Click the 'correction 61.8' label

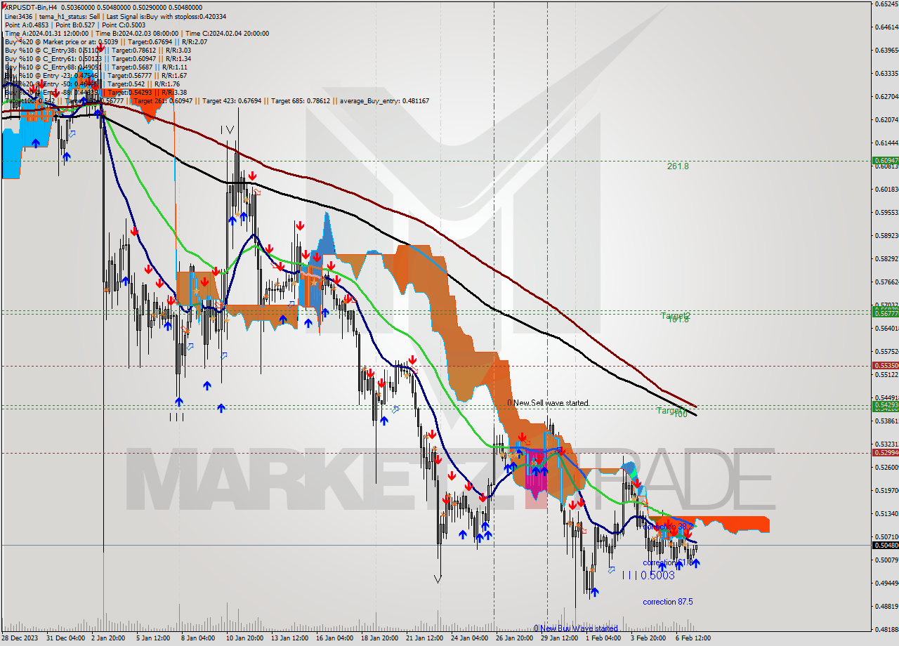[669, 562]
